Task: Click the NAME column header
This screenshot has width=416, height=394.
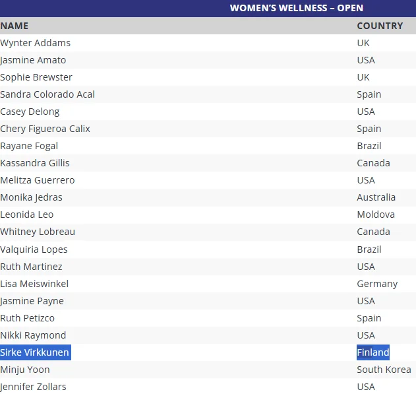Action: coord(15,26)
